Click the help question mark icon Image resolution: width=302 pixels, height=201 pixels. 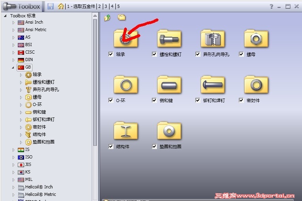[272, 6]
